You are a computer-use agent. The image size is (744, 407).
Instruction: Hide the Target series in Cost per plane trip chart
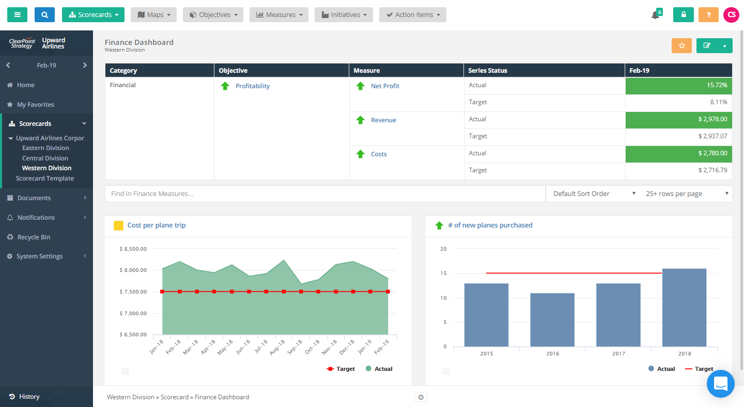340,368
